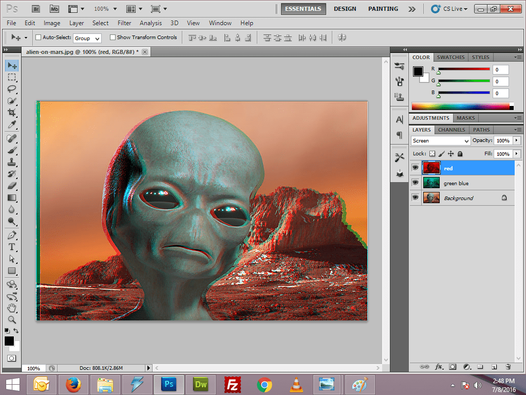Select the Zoom tool
Screen dimensions: 526x395
click(x=12, y=319)
